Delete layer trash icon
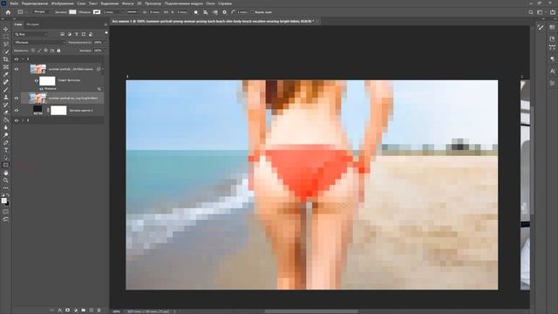Viewport: 558px width, 314px height. 99,311
